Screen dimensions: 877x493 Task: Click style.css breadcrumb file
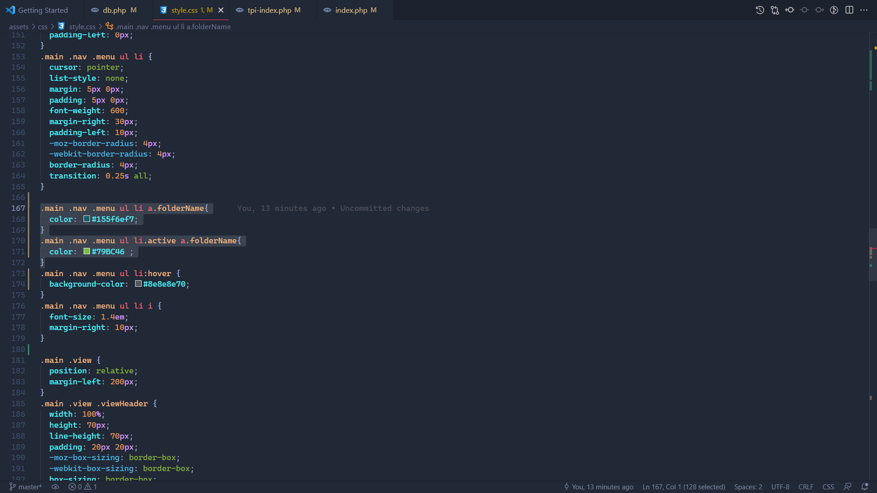click(x=82, y=26)
